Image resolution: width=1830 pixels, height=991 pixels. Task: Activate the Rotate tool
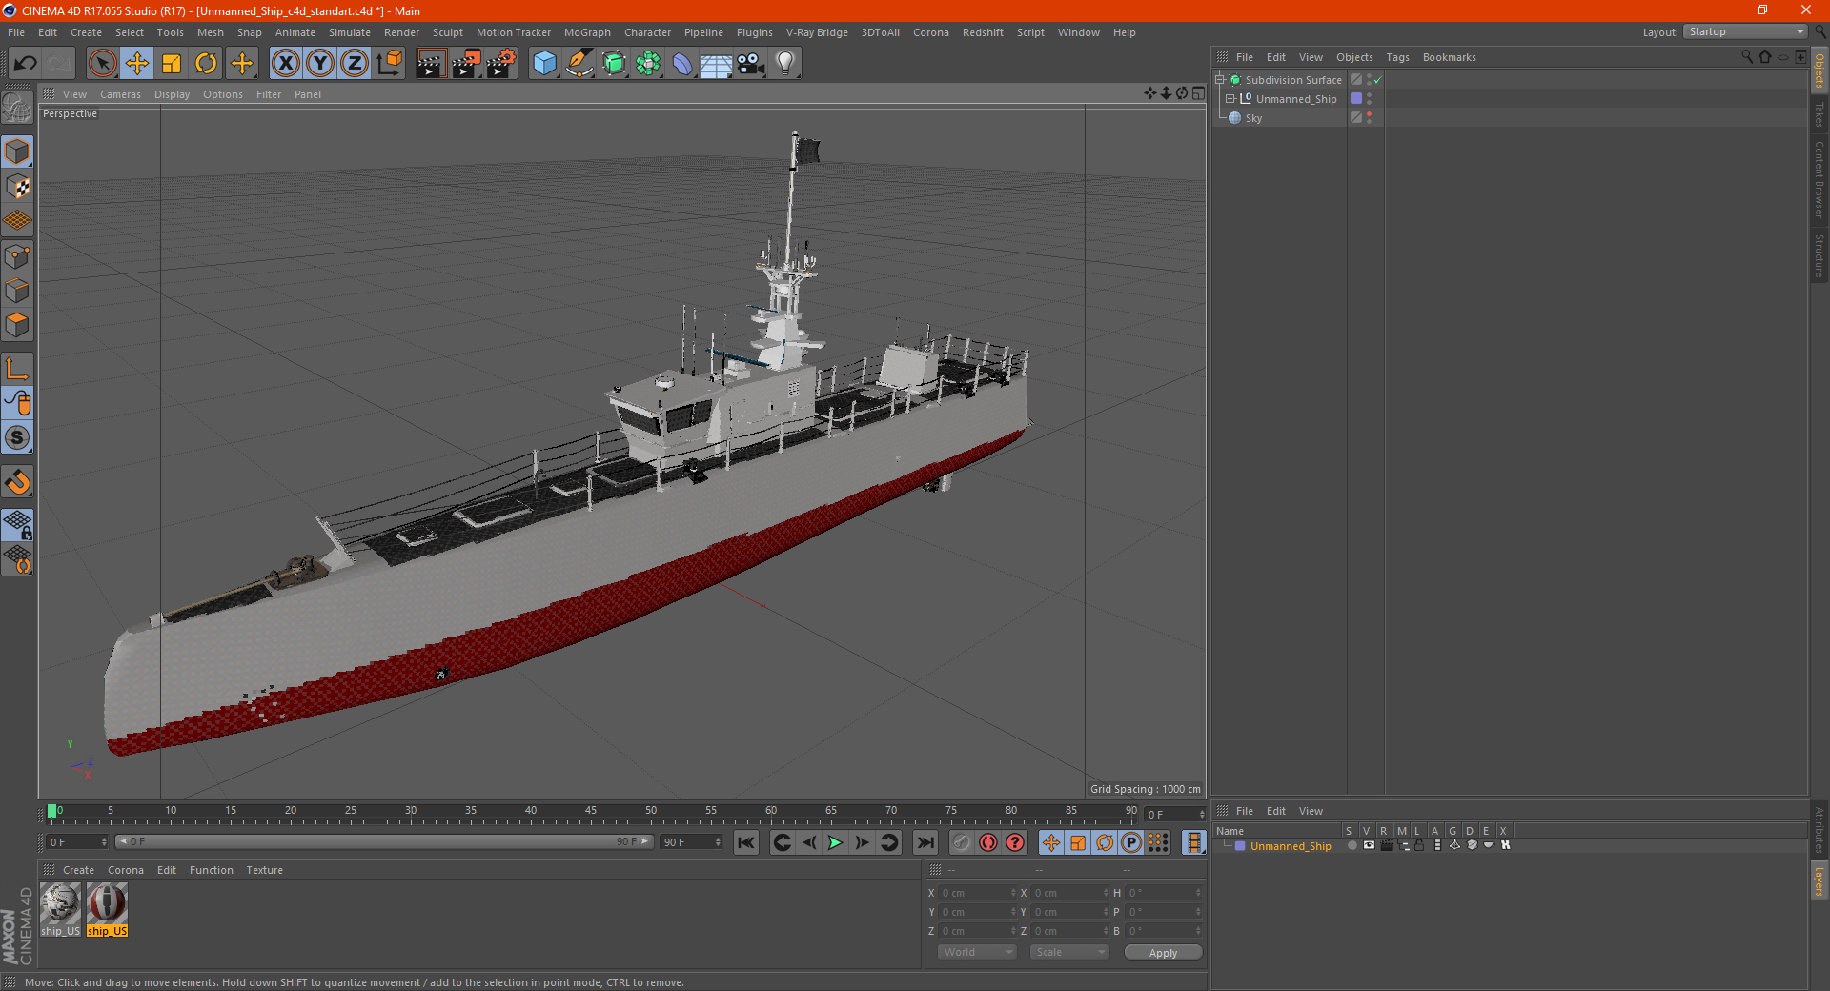206,64
